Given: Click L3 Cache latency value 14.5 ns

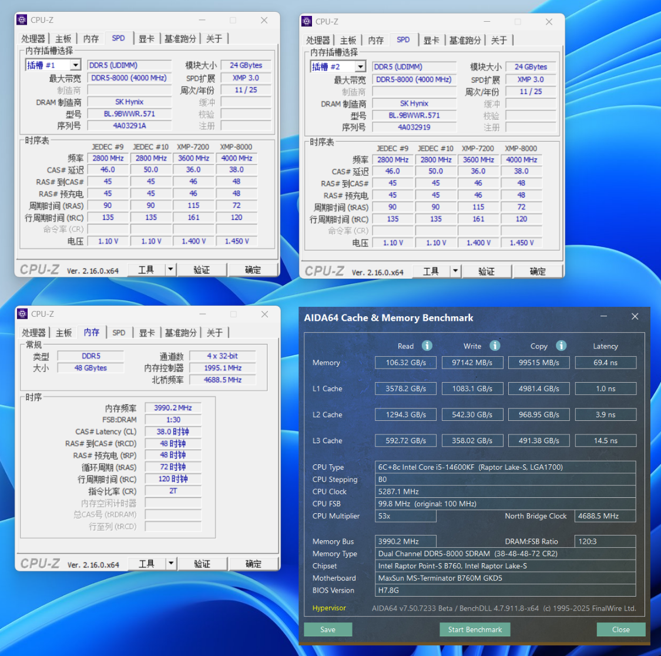Looking at the screenshot, I should click(605, 440).
